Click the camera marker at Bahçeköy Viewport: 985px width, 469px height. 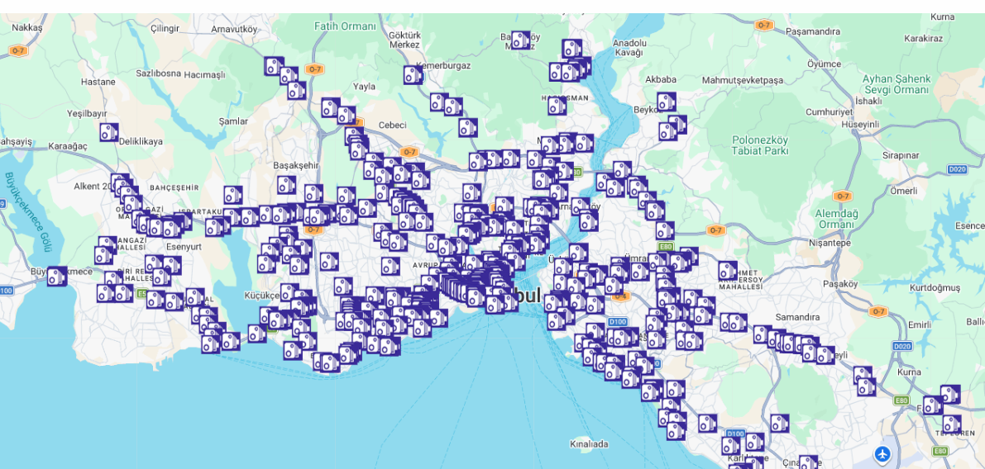[520, 40]
